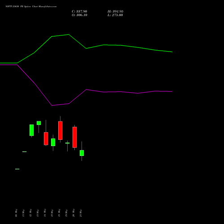Viewport: 224px width, 224px height.
Task: Click the 08 May flat green candle
Action: [17, 169]
